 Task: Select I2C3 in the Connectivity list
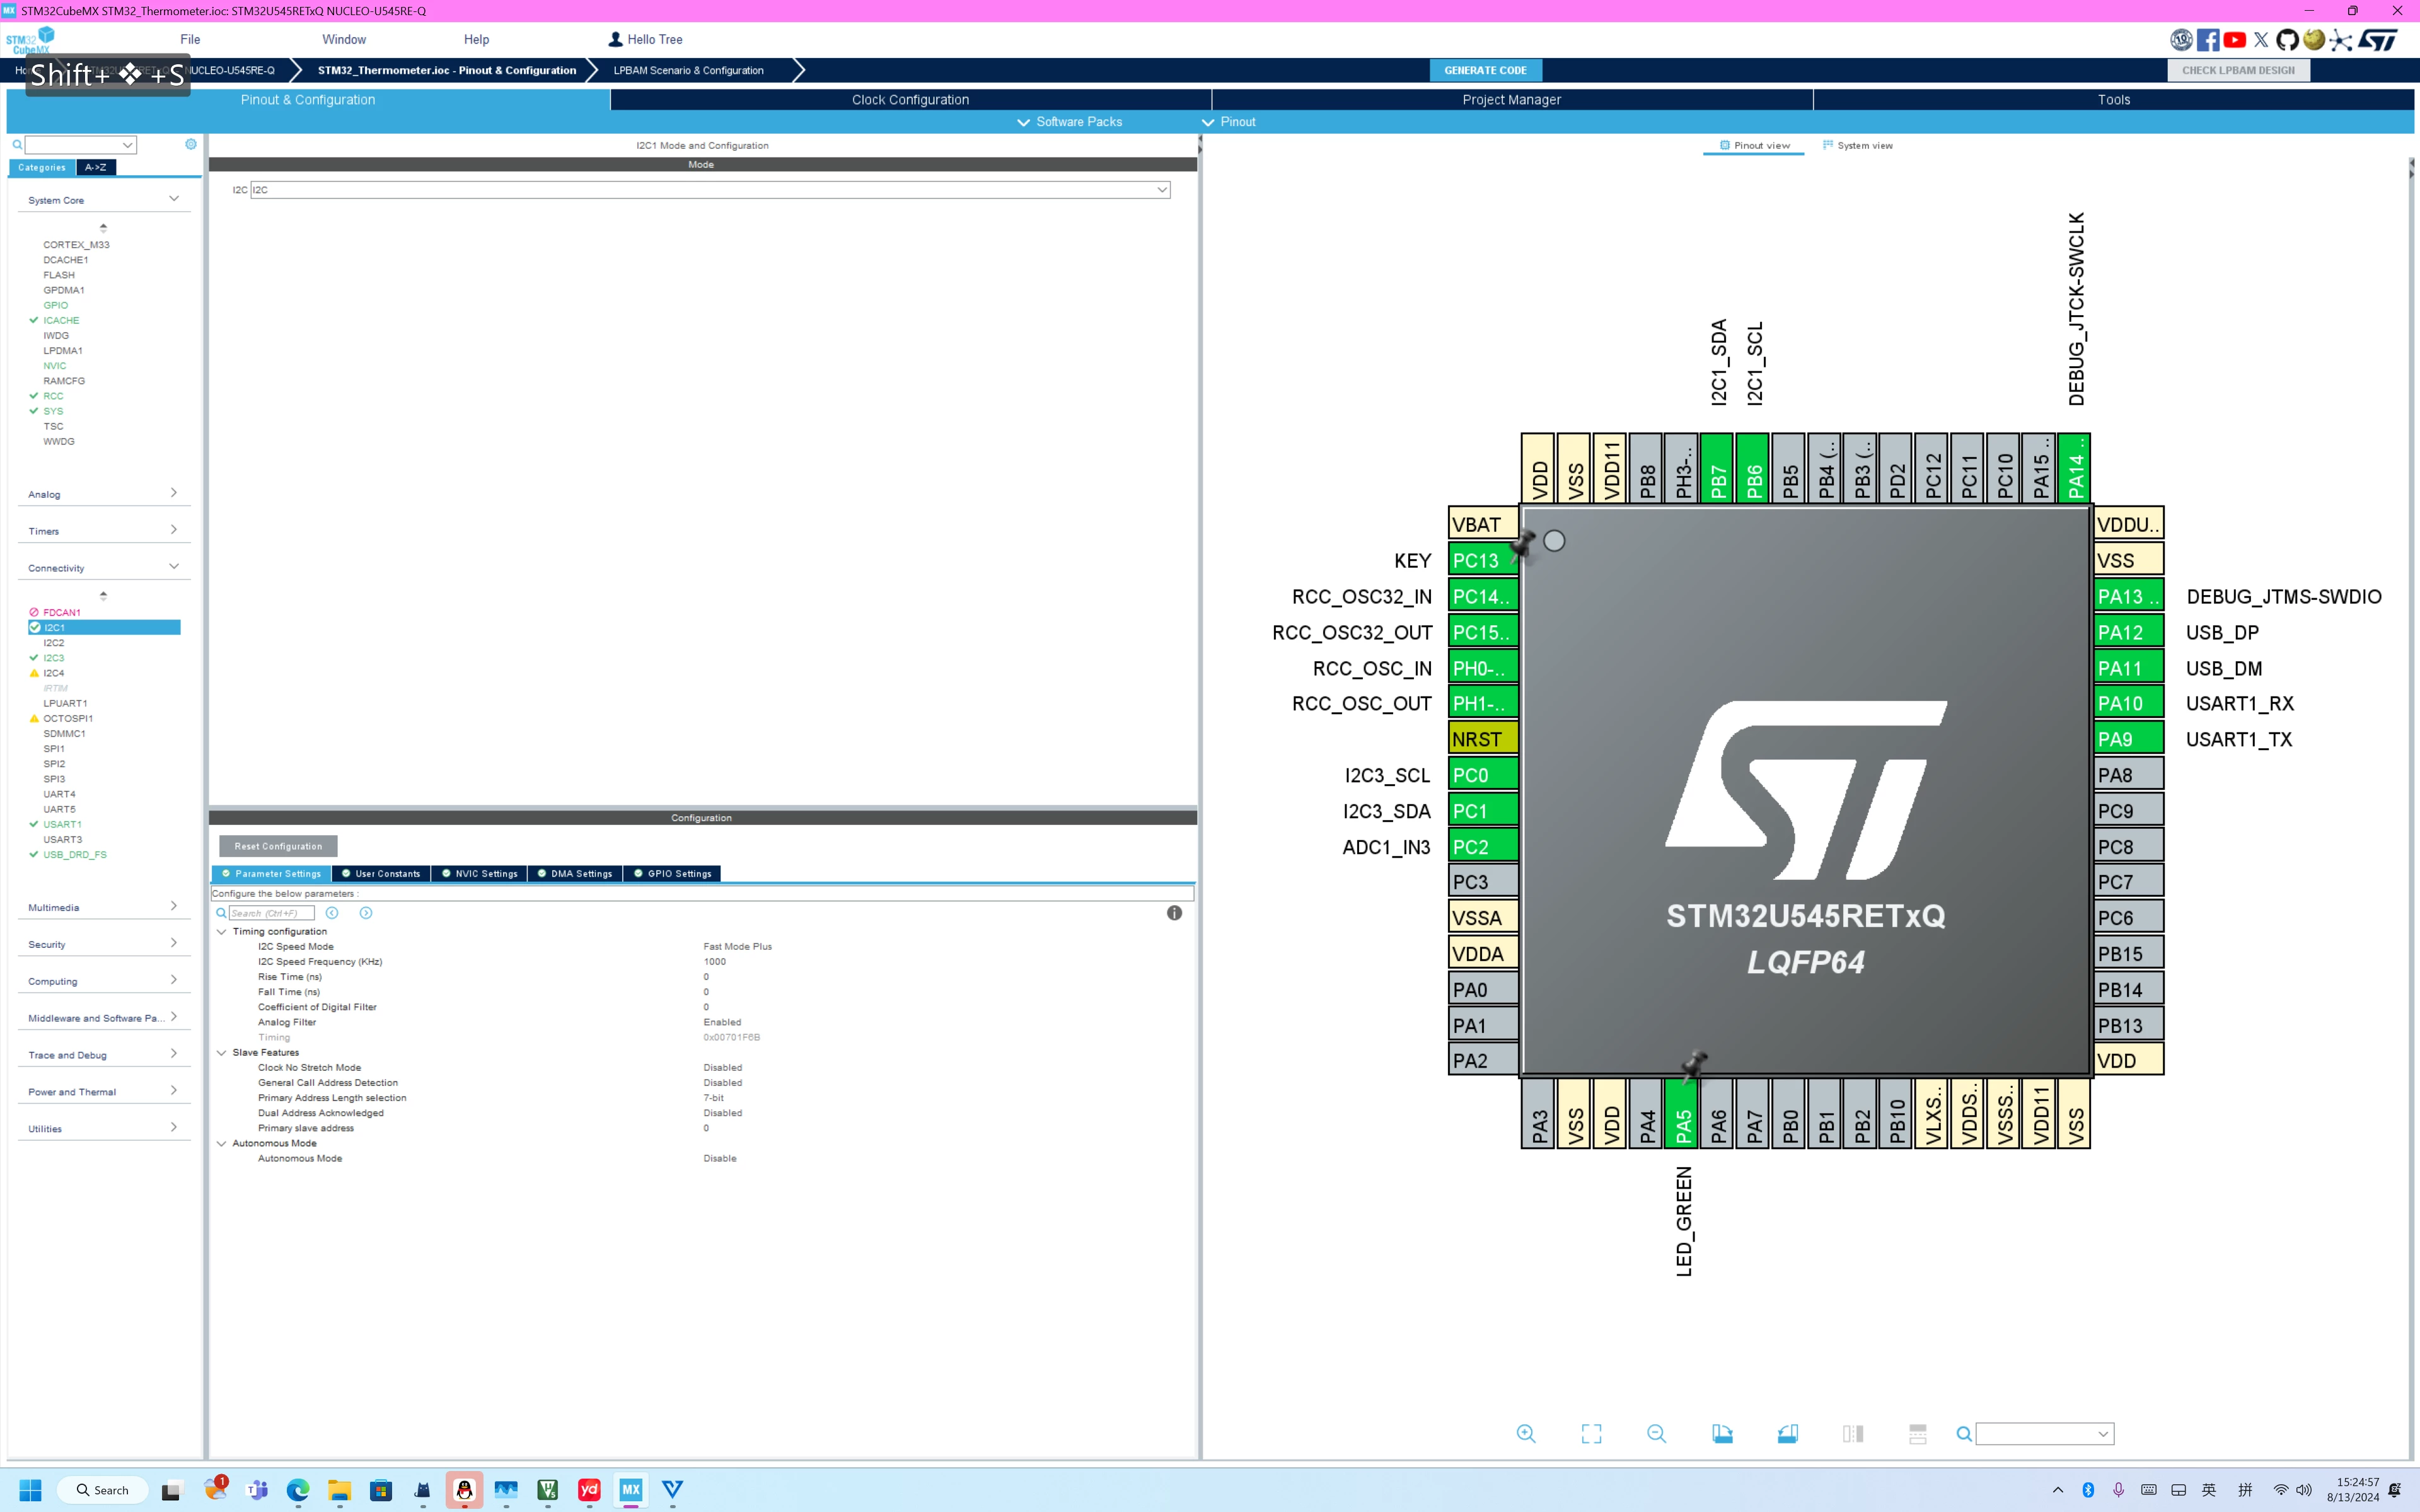pyautogui.click(x=53, y=658)
